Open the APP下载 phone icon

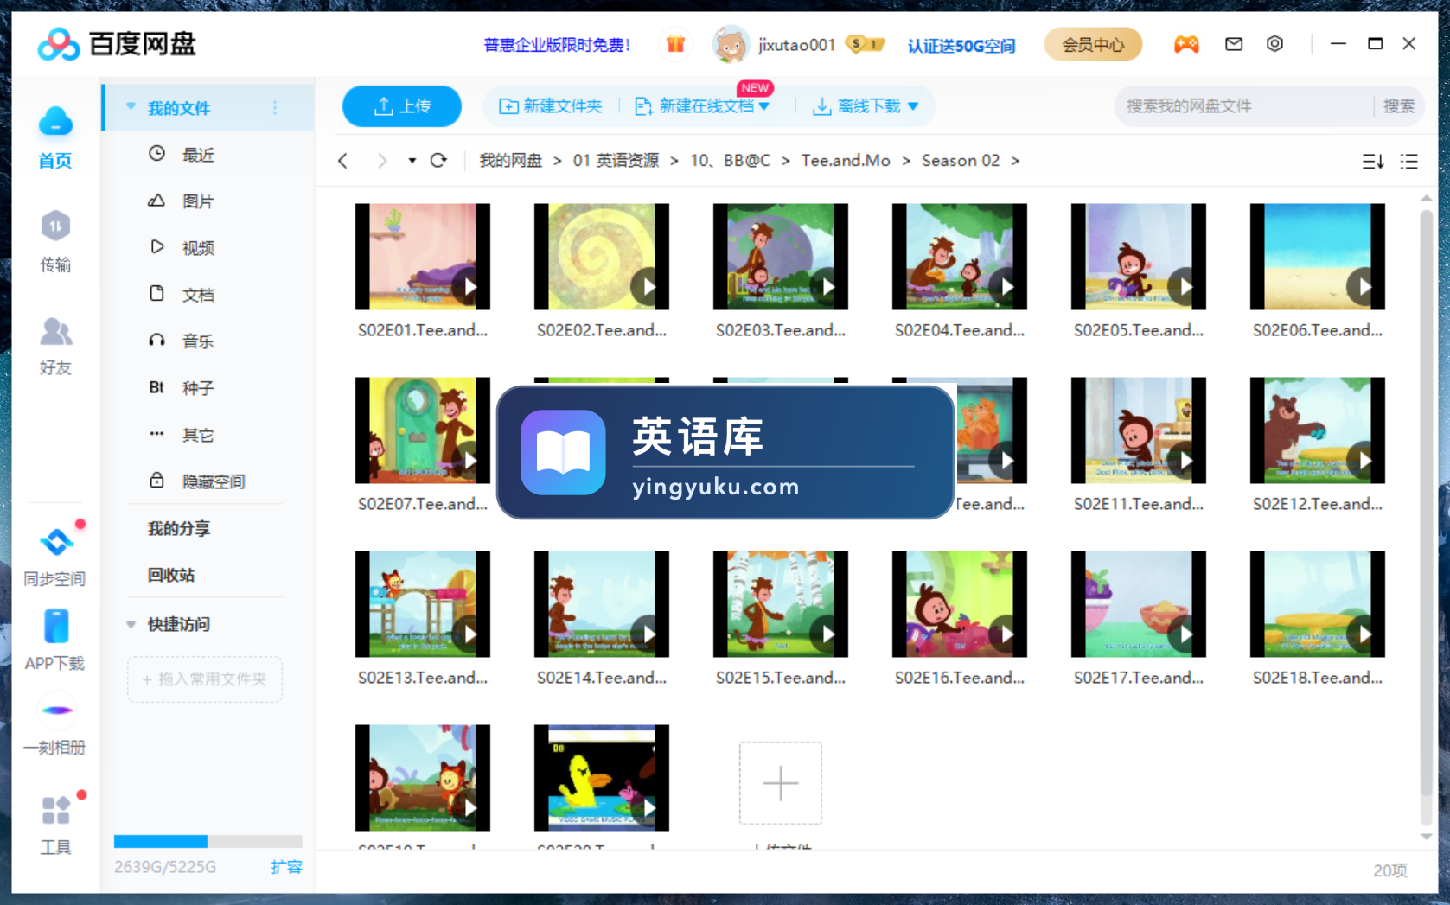click(56, 627)
